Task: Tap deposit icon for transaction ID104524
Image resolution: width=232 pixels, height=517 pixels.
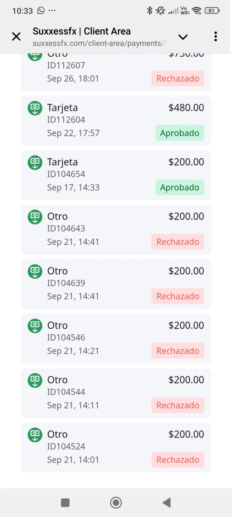Action: click(x=35, y=435)
